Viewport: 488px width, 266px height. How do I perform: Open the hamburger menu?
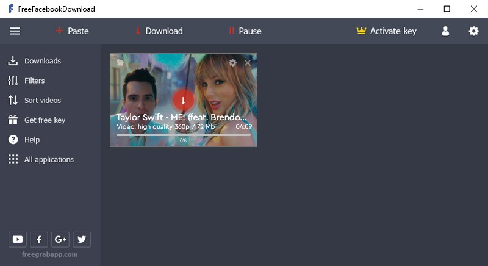pyautogui.click(x=15, y=31)
